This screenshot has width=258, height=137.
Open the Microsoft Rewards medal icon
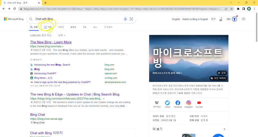click(235, 19)
